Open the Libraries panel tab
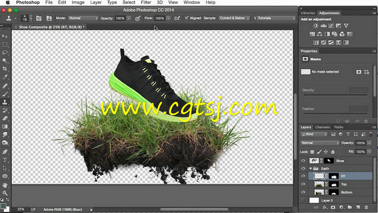 pos(308,13)
